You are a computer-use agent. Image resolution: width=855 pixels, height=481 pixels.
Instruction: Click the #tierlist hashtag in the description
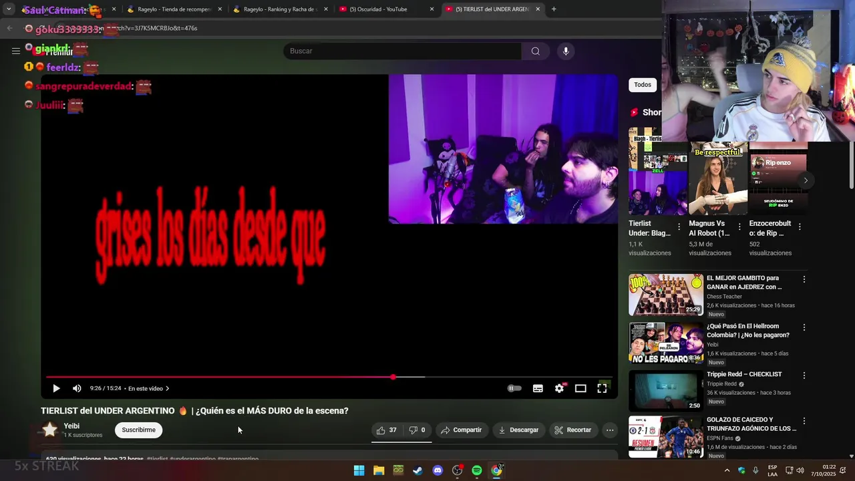tap(157, 459)
